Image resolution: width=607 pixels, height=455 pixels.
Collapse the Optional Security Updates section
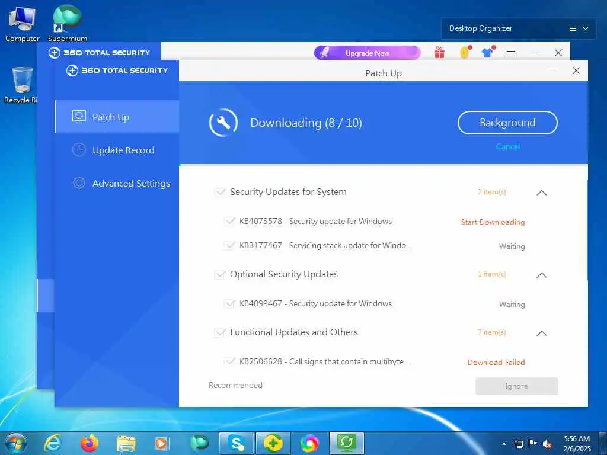point(542,275)
